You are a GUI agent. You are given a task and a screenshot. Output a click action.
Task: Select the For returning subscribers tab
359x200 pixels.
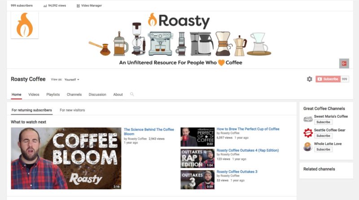(x=32, y=110)
